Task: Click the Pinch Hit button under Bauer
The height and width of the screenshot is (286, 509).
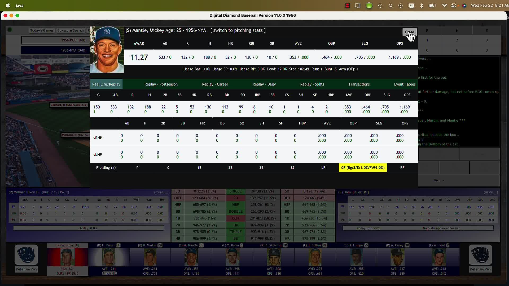Action: 109,274
